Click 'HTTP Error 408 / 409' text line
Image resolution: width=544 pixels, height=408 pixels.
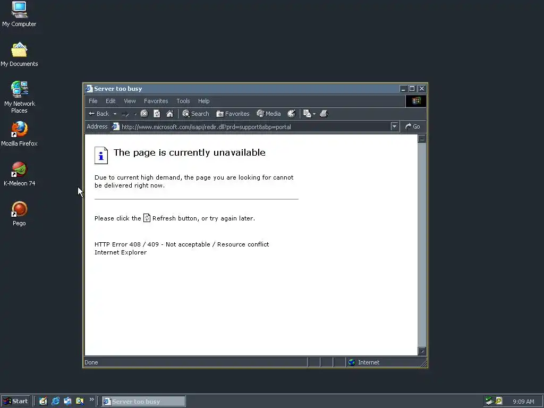[x=182, y=244]
